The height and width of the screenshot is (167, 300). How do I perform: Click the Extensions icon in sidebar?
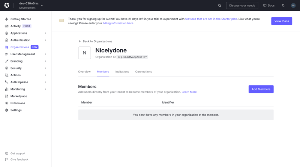(x=7, y=103)
